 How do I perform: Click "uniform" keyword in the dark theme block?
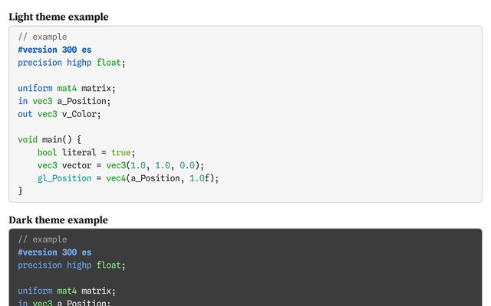coord(35,291)
